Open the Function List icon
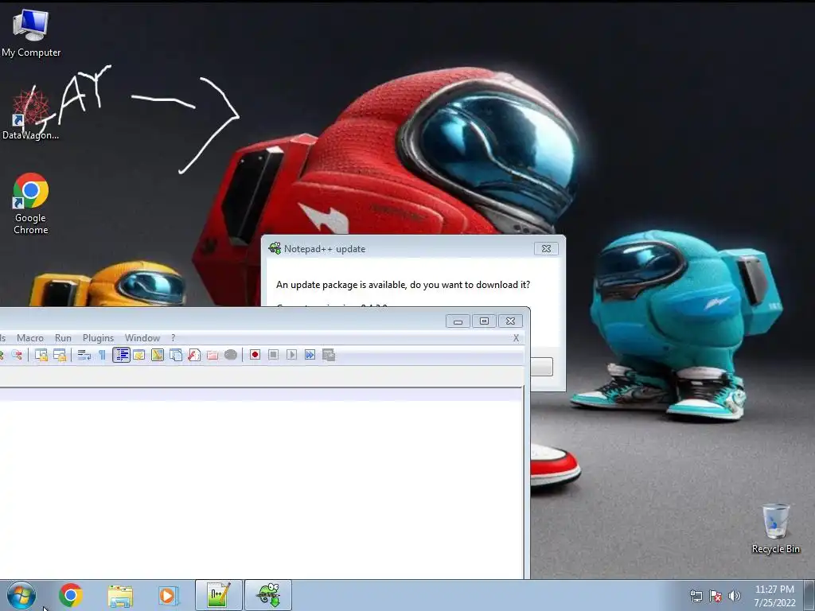Viewport: 815px width, 611px height. point(194,355)
